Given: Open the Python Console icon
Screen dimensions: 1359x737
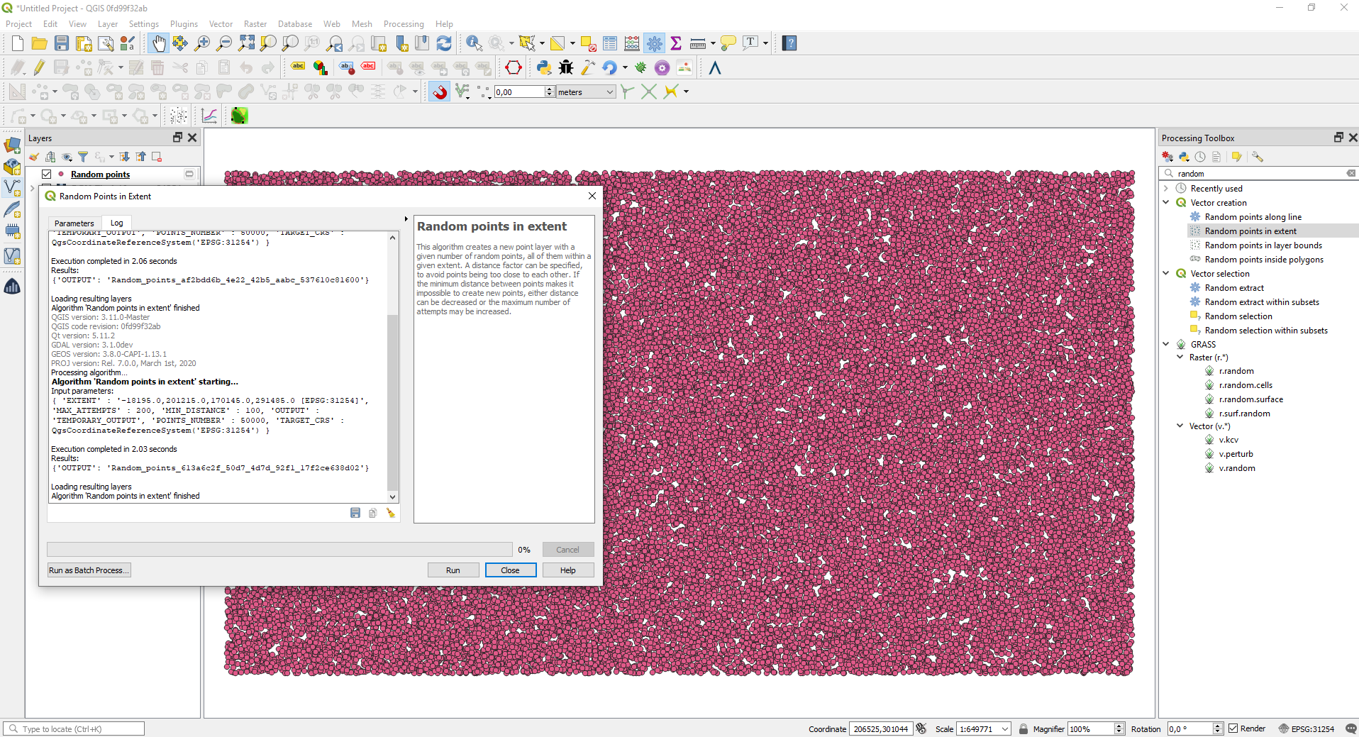Looking at the screenshot, I should 543,68.
